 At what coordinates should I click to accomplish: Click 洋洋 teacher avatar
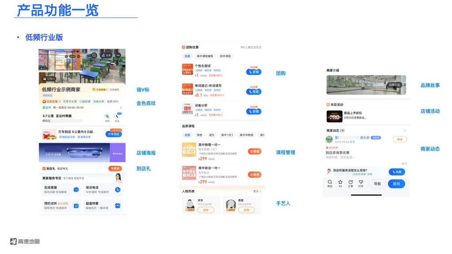[190, 205]
